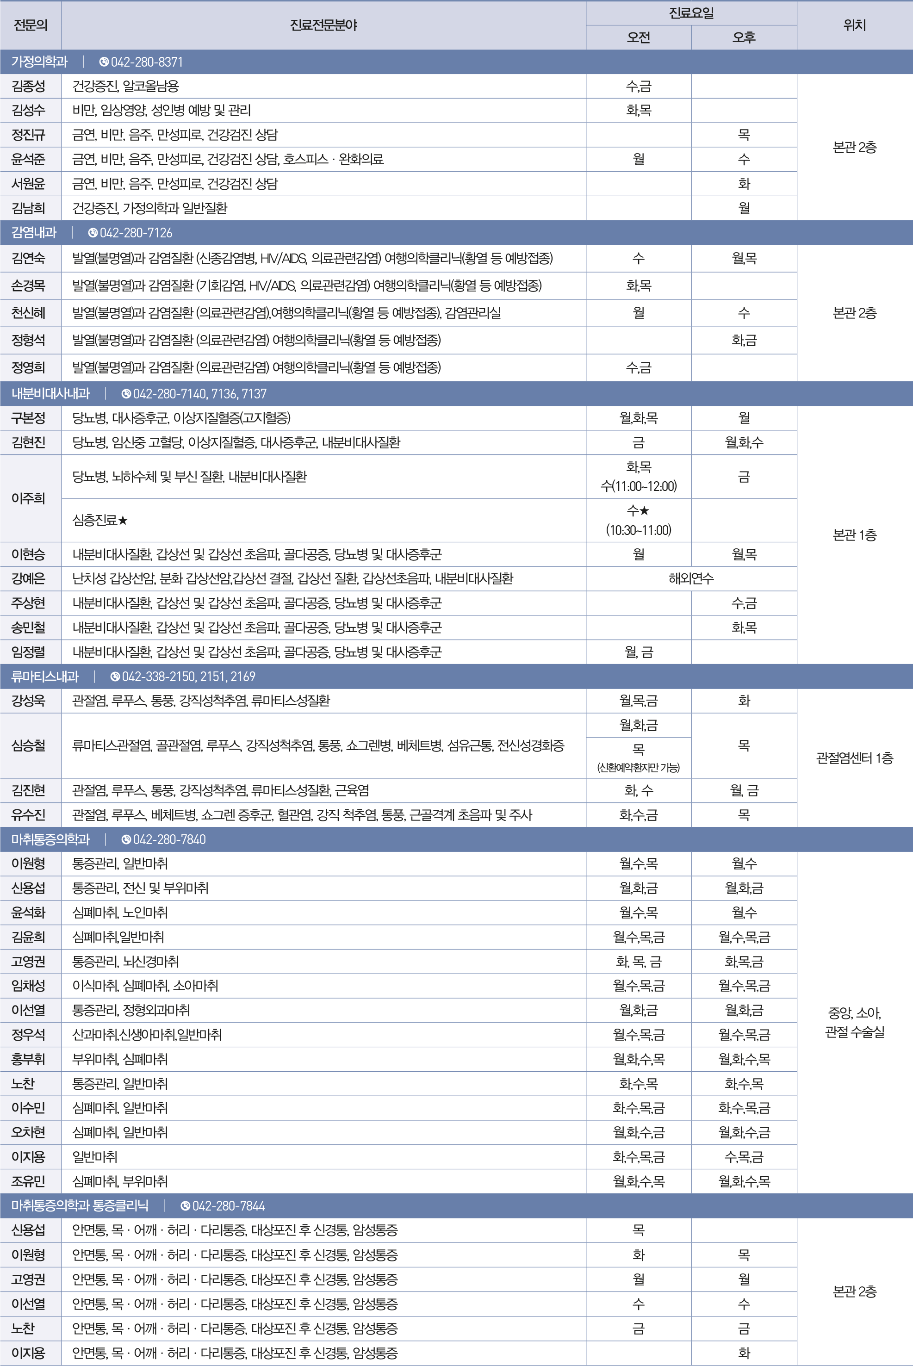Screen dimensions: 913x1366
Task: Click the 진료전문분야 column header
Action: pyautogui.click(x=323, y=25)
